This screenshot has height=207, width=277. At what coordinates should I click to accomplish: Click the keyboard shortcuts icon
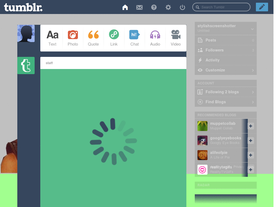tap(251, 167)
